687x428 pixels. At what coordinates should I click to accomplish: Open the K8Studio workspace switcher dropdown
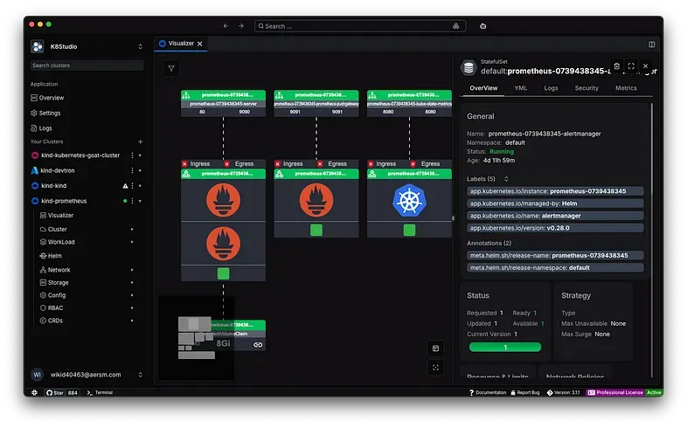[141, 46]
